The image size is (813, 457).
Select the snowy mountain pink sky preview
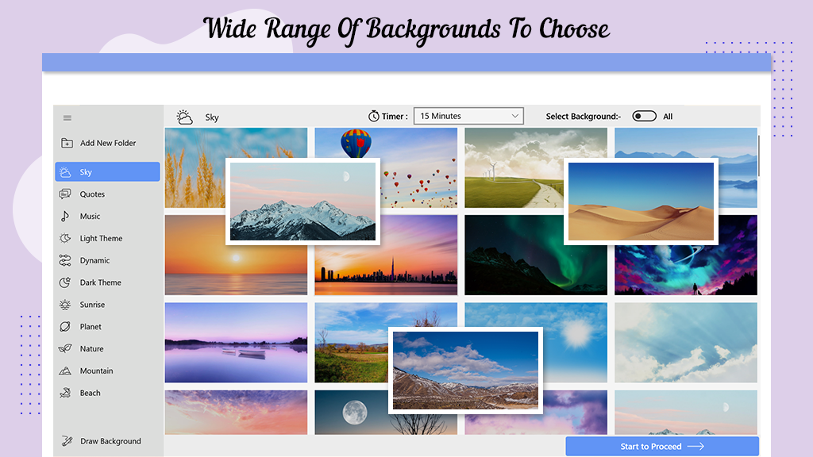pos(302,202)
